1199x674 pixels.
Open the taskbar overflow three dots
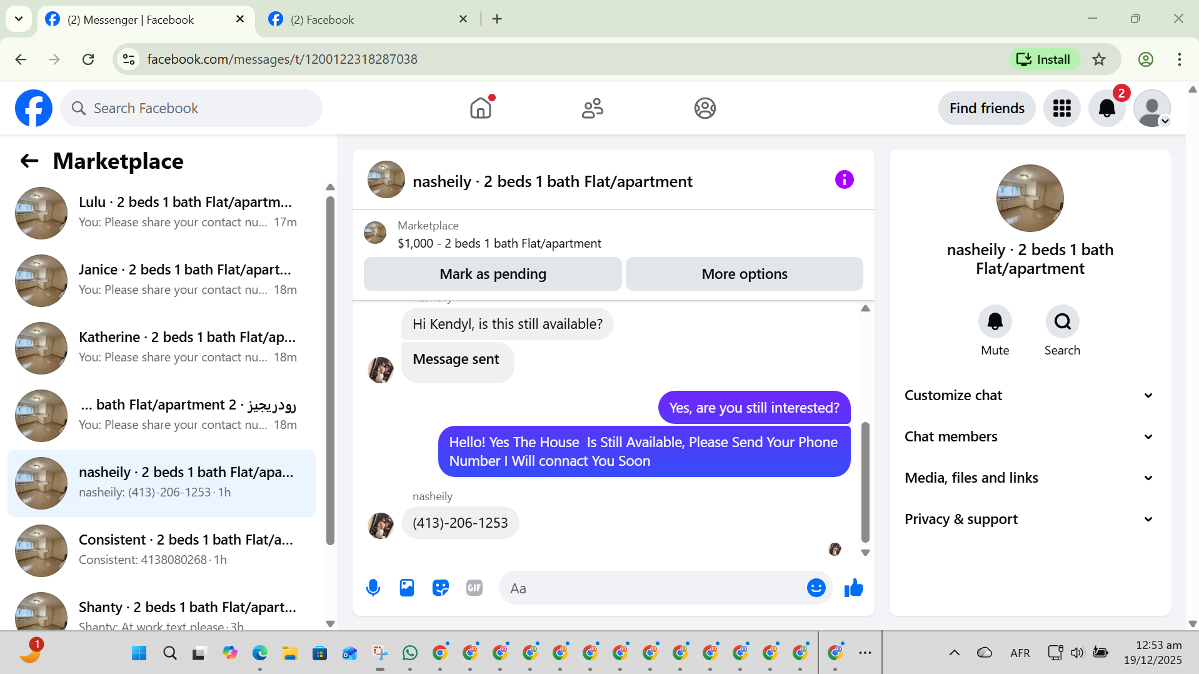pos(865,653)
